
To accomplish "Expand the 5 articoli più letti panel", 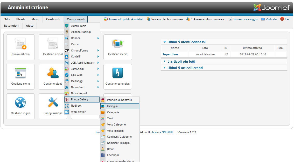I will [x=224, y=62].
